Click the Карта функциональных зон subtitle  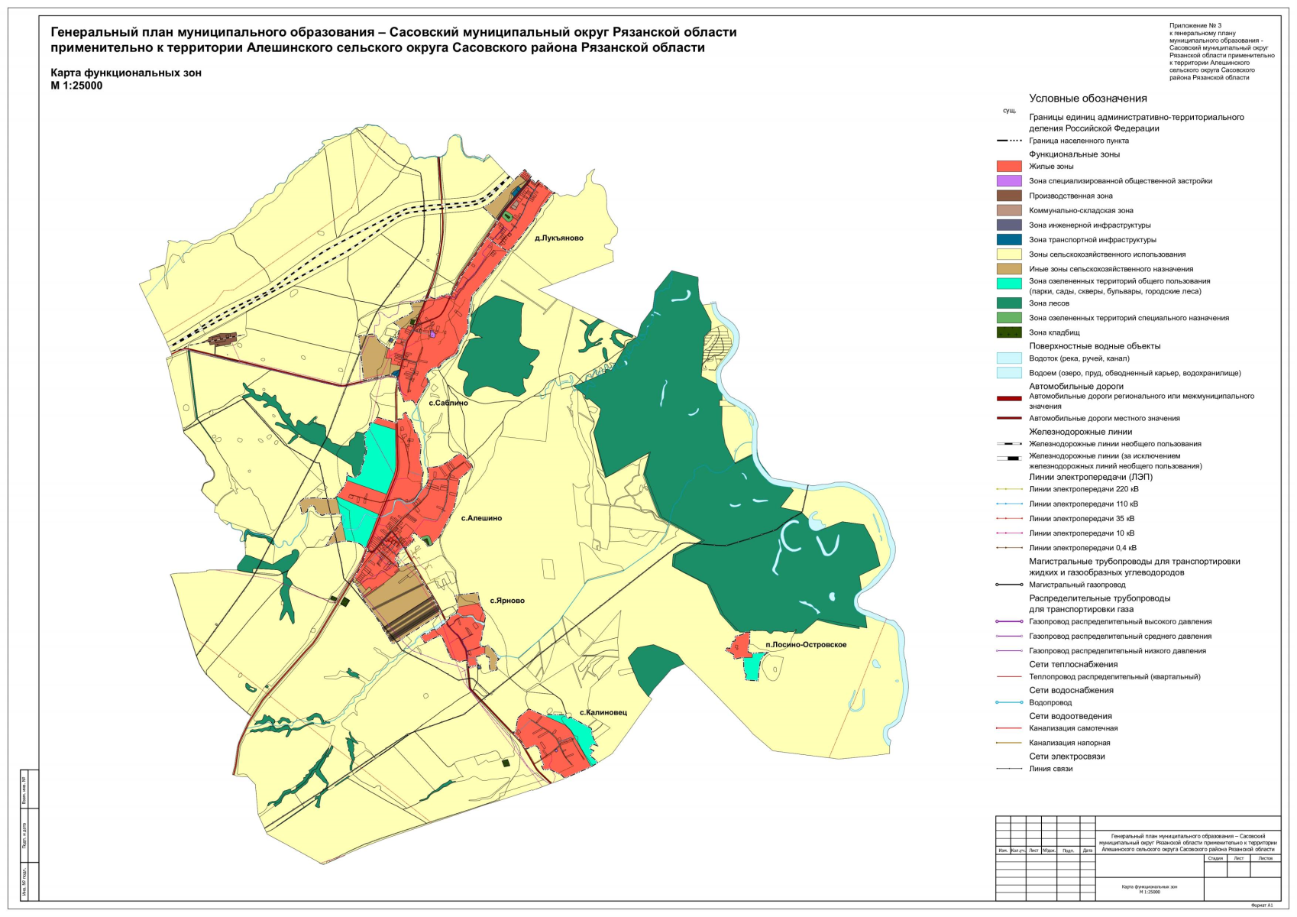tap(126, 73)
